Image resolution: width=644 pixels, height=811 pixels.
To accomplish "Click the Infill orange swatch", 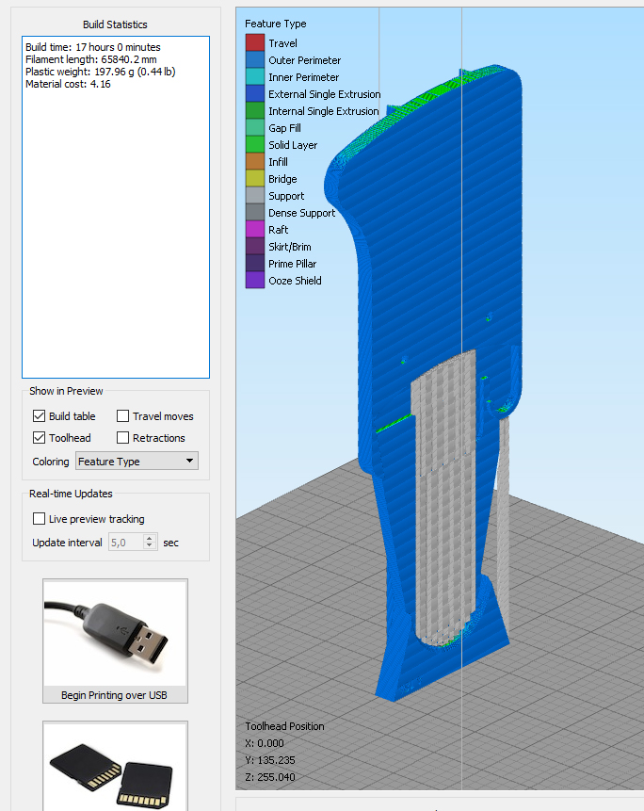I will coord(255,162).
